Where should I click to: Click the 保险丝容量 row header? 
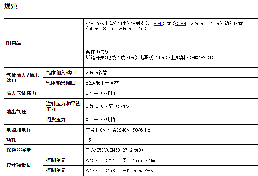coord(19,150)
